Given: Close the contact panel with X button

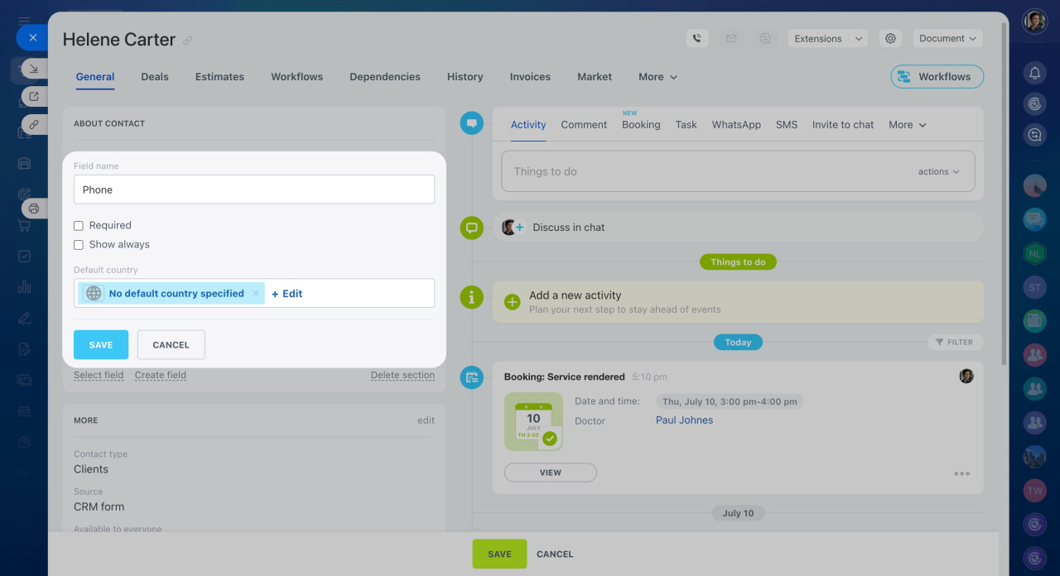Looking at the screenshot, I should (32, 37).
